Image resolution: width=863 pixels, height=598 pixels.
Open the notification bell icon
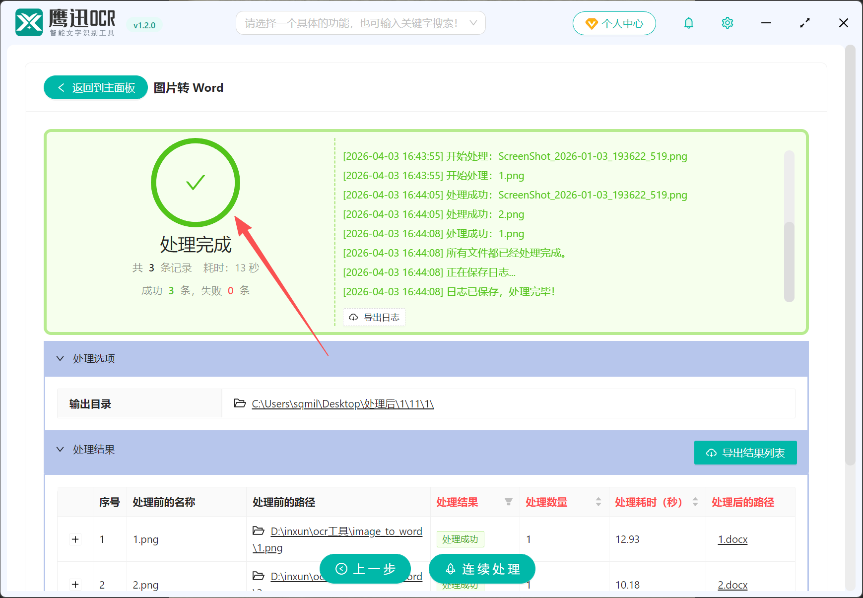click(689, 23)
